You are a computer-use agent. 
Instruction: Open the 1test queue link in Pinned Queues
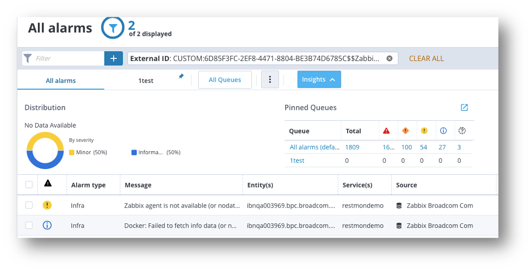[297, 161]
